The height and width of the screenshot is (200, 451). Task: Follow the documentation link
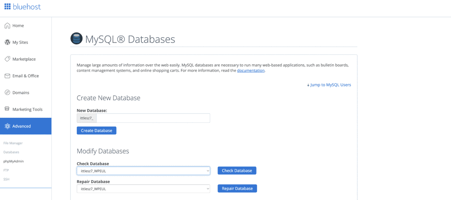[x=251, y=71]
